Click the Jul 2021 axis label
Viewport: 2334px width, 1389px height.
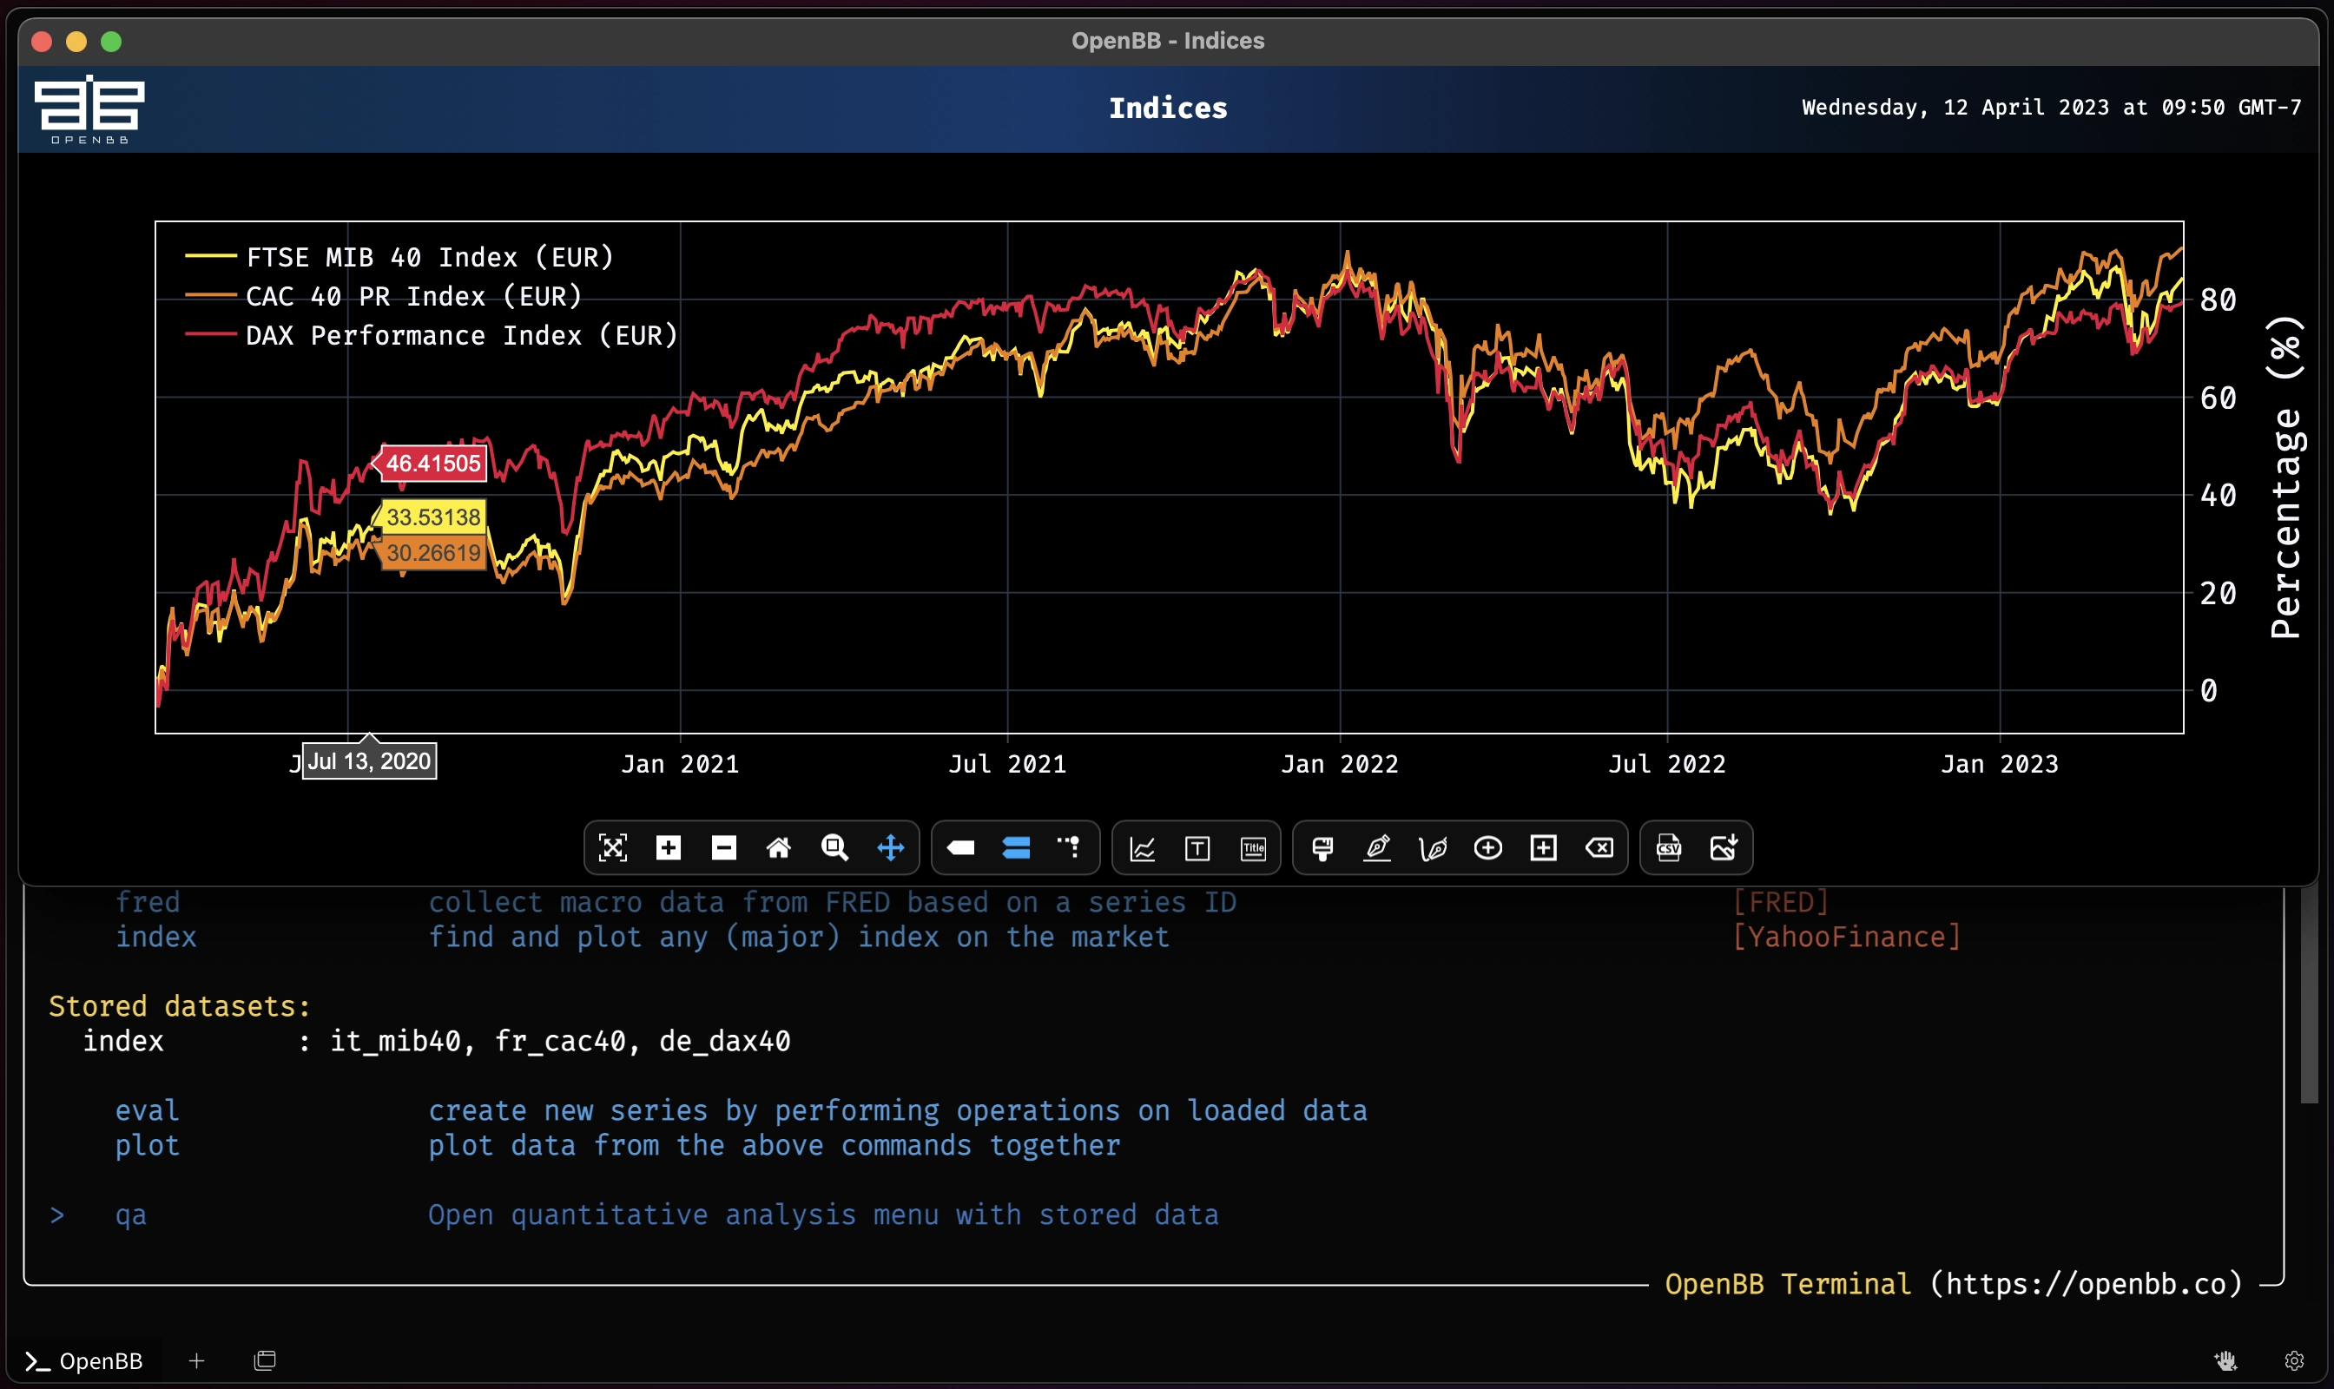pyautogui.click(x=1007, y=764)
